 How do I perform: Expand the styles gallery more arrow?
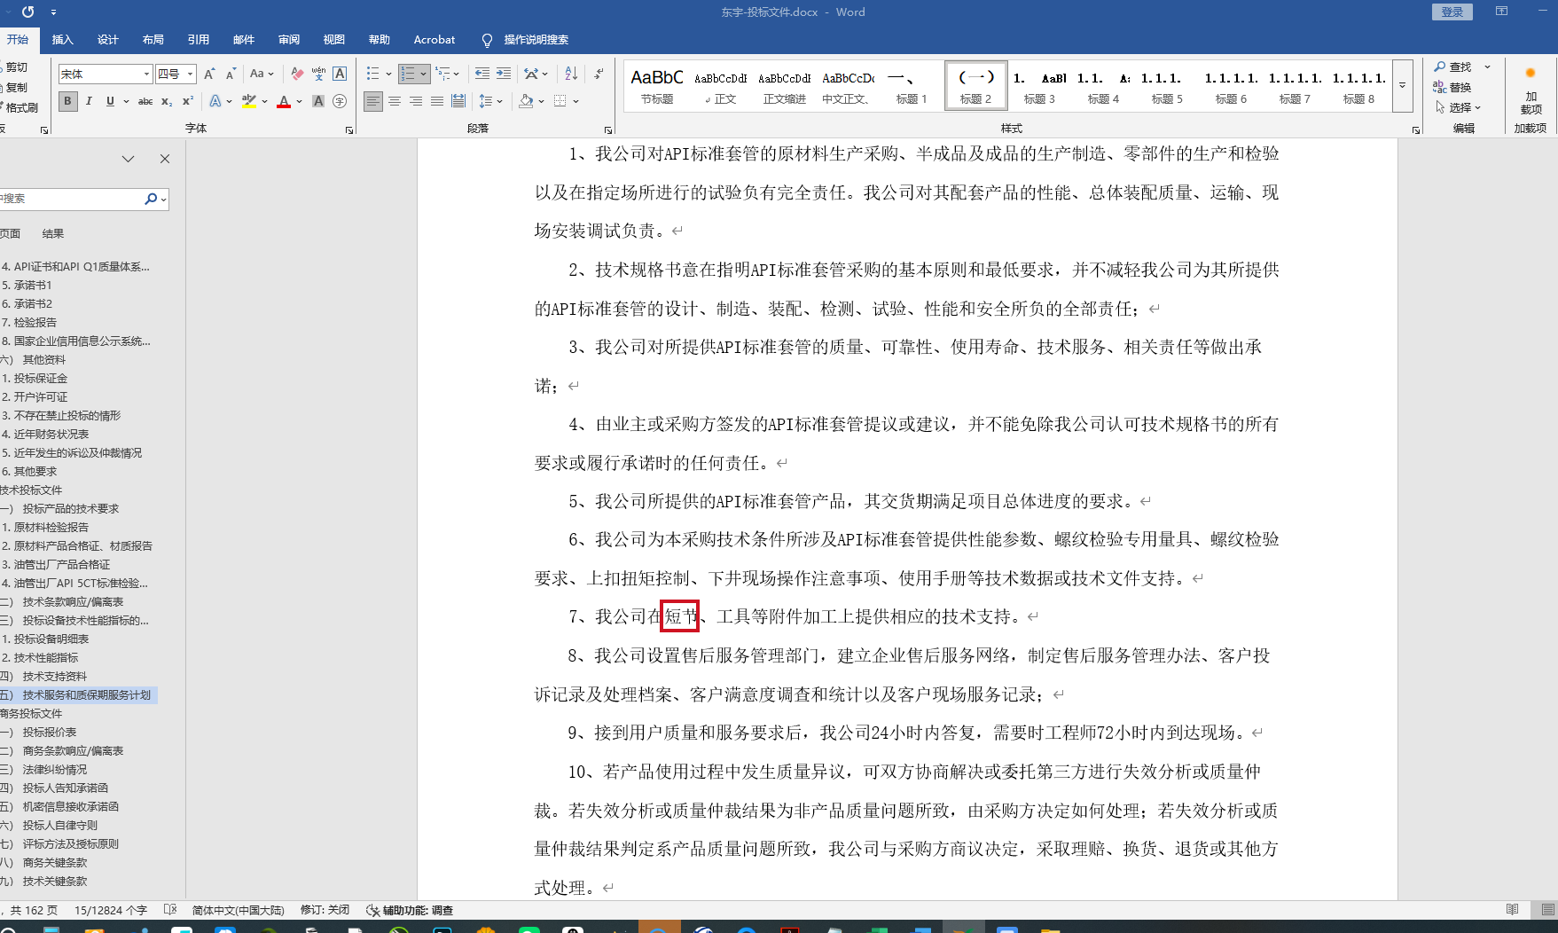[x=1402, y=86]
